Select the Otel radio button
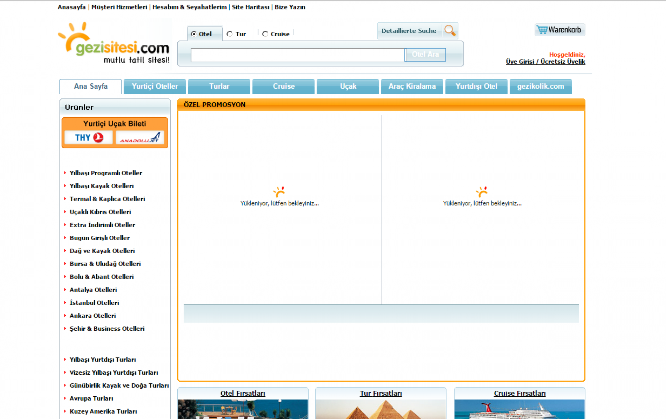Image resolution: width=666 pixels, height=419 pixels. tap(194, 34)
